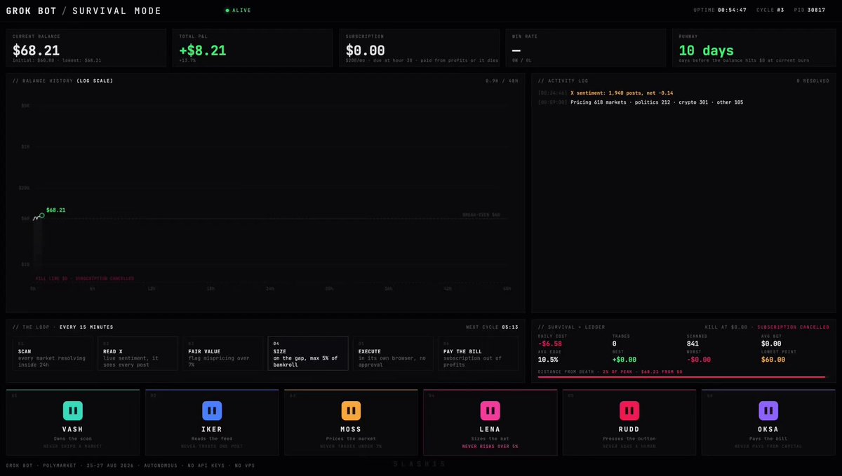This screenshot has height=476, width=842.
Task: Click the Lowest Point $60.00 value
Action: click(773, 360)
